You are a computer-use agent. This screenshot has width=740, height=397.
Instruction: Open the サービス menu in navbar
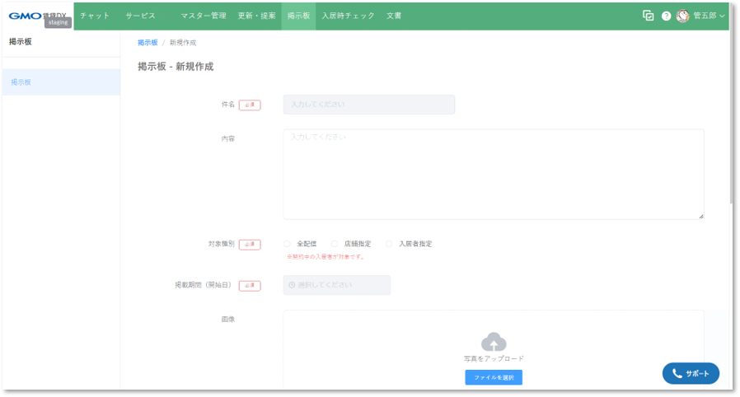tap(140, 16)
